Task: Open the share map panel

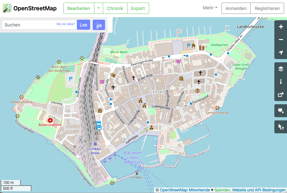Action: click(281, 95)
